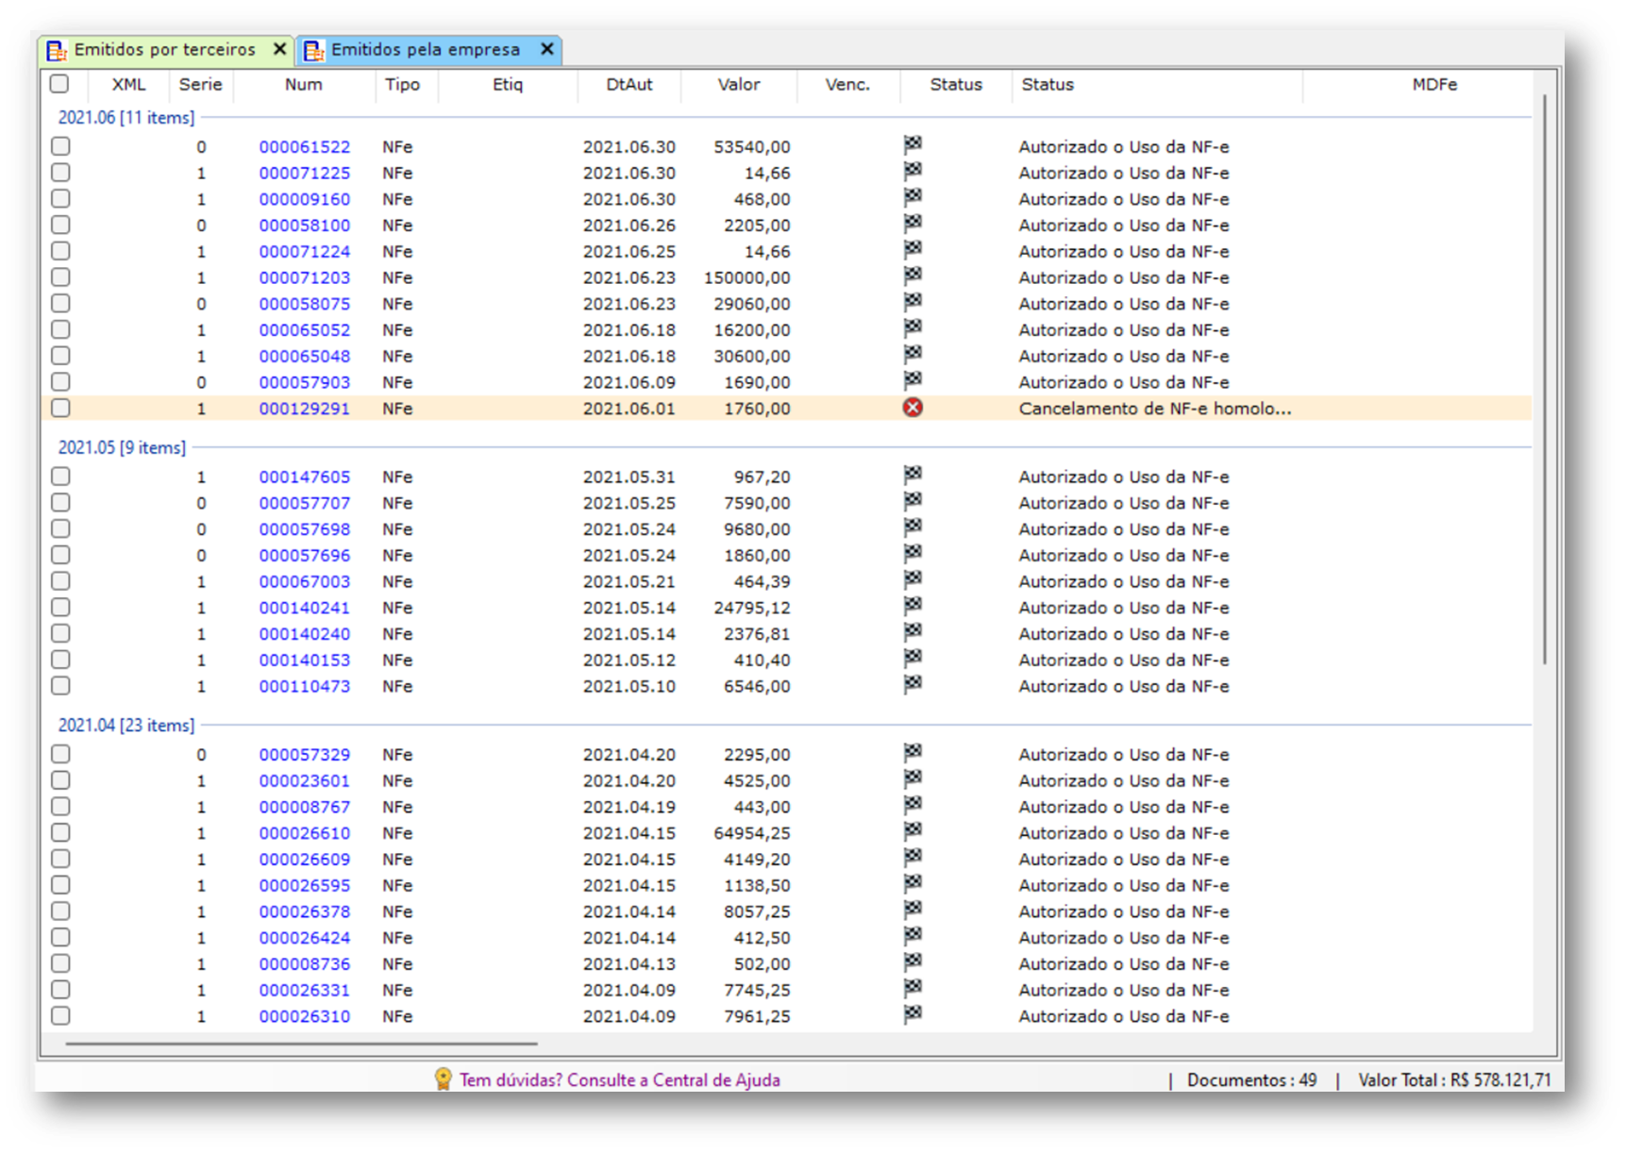Open invoice number 000129291 link

pyautogui.click(x=305, y=409)
